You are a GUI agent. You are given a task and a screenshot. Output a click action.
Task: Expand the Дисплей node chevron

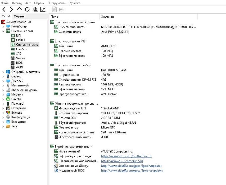(3, 81)
